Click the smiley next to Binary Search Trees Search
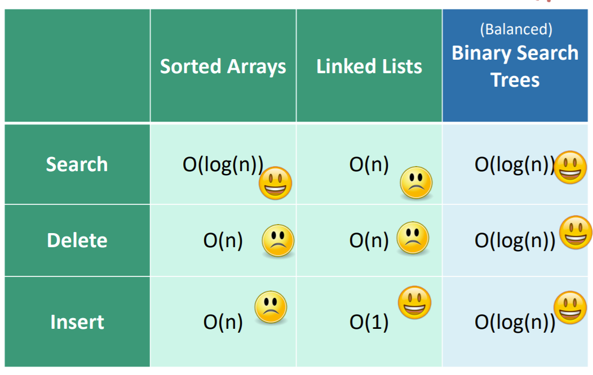Image resolution: width=593 pixels, height=375 pixels. tap(570, 168)
